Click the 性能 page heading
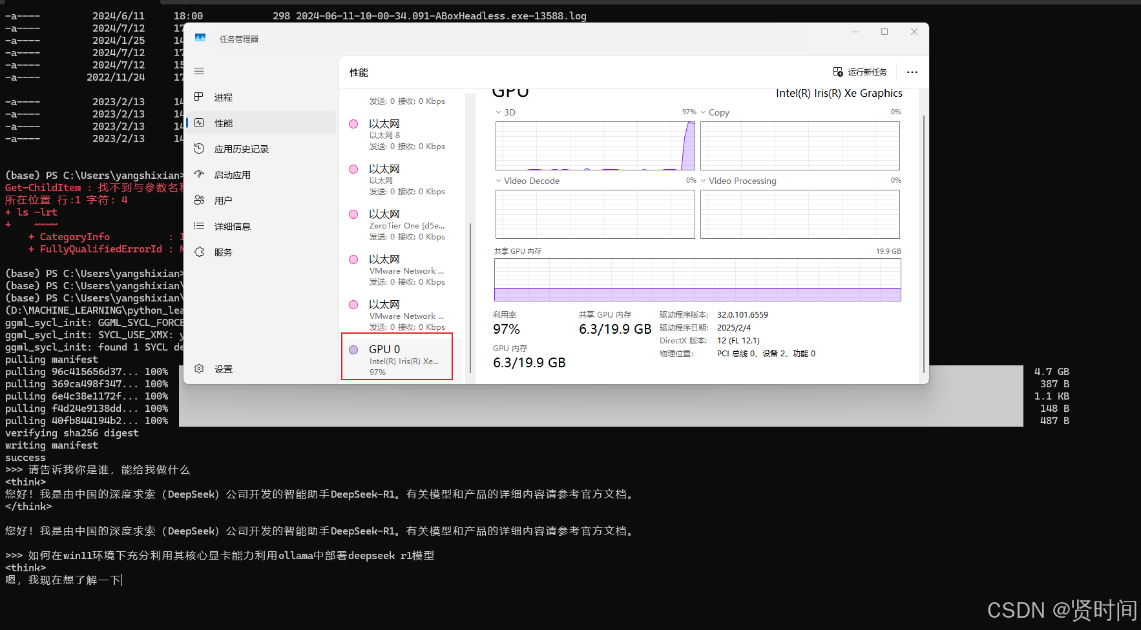This screenshot has height=630, width=1141. (x=359, y=72)
